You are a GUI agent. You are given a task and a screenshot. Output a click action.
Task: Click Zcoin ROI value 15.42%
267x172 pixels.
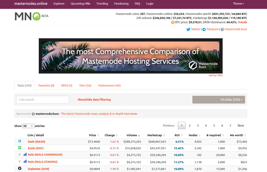point(179,148)
